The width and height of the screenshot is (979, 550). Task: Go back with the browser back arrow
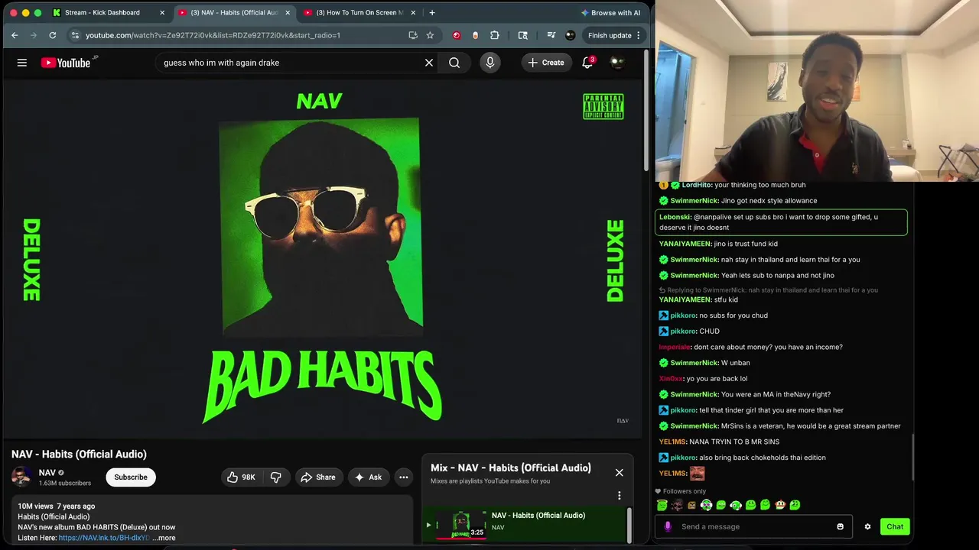[x=15, y=35]
